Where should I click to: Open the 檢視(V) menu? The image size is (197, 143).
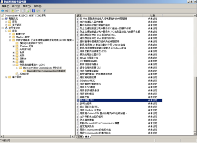27,6
